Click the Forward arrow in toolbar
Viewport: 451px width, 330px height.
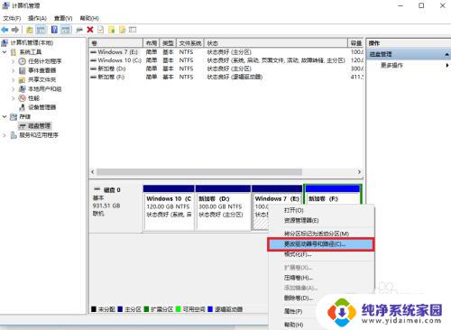point(15,30)
